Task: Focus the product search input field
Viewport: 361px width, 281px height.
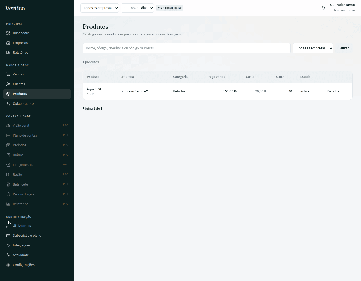Action: click(x=186, y=48)
